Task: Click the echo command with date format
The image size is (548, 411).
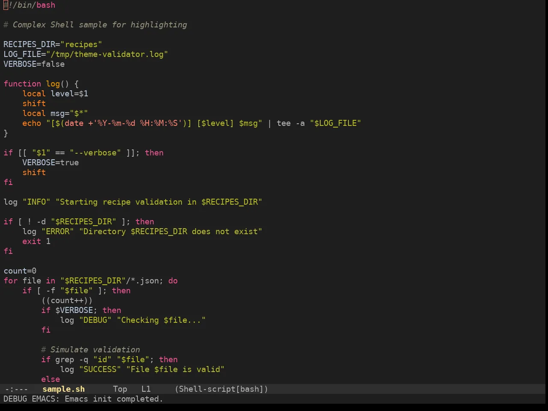Action: click(191, 123)
